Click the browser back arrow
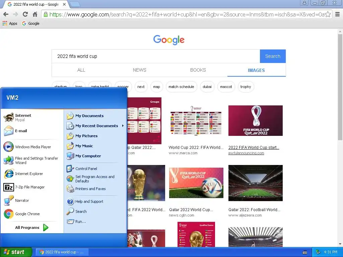The height and width of the screenshot is (257, 343). [6, 14]
